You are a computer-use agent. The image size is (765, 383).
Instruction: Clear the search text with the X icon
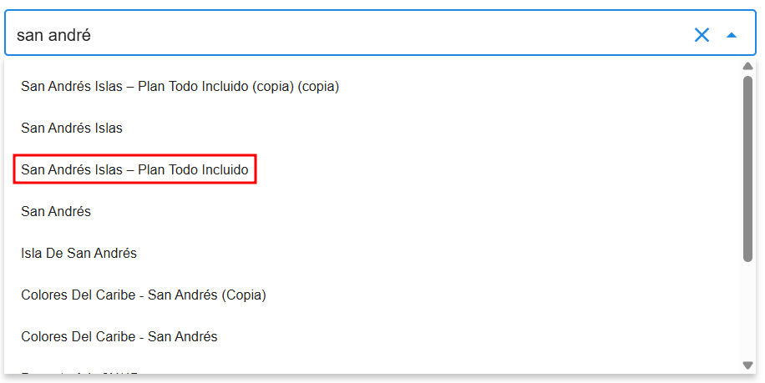[702, 35]
